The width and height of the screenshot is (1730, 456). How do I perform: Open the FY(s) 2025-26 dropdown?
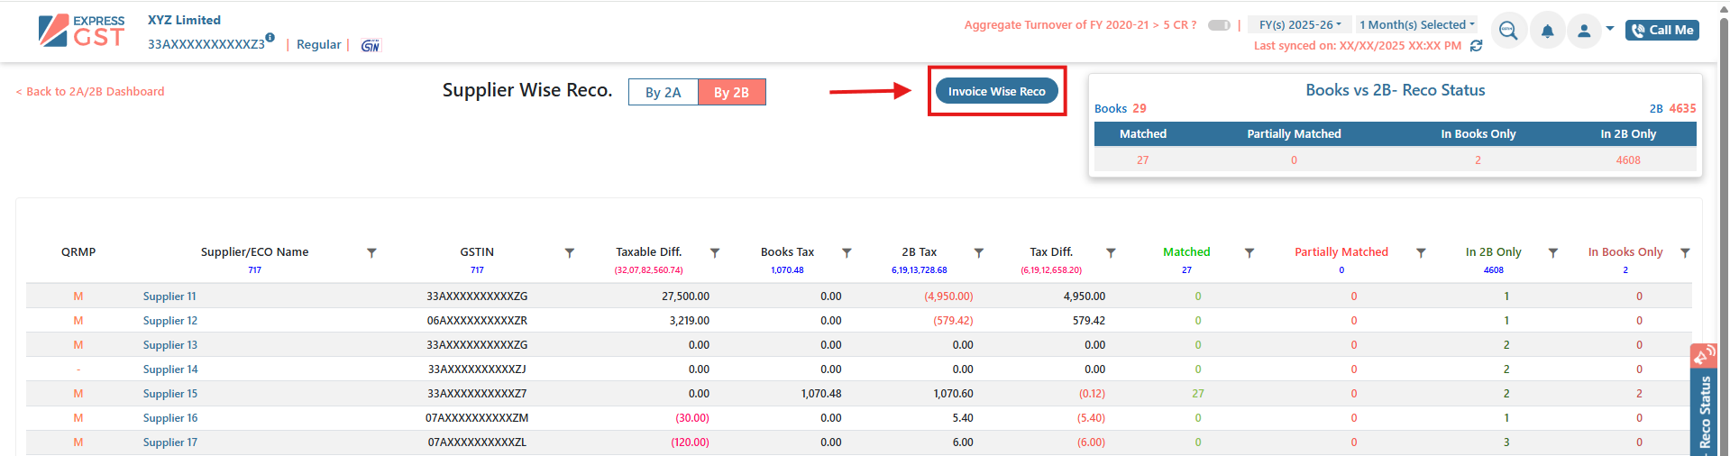(x=1299, y=25)
